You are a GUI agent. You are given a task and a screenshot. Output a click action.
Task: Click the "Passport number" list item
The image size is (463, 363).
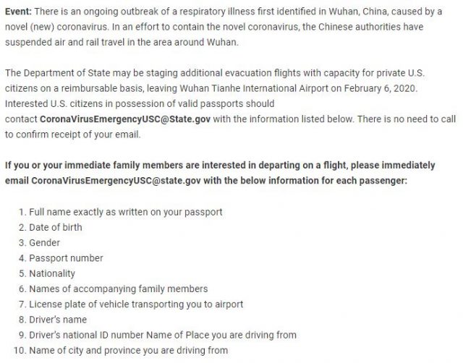[66, 258]
